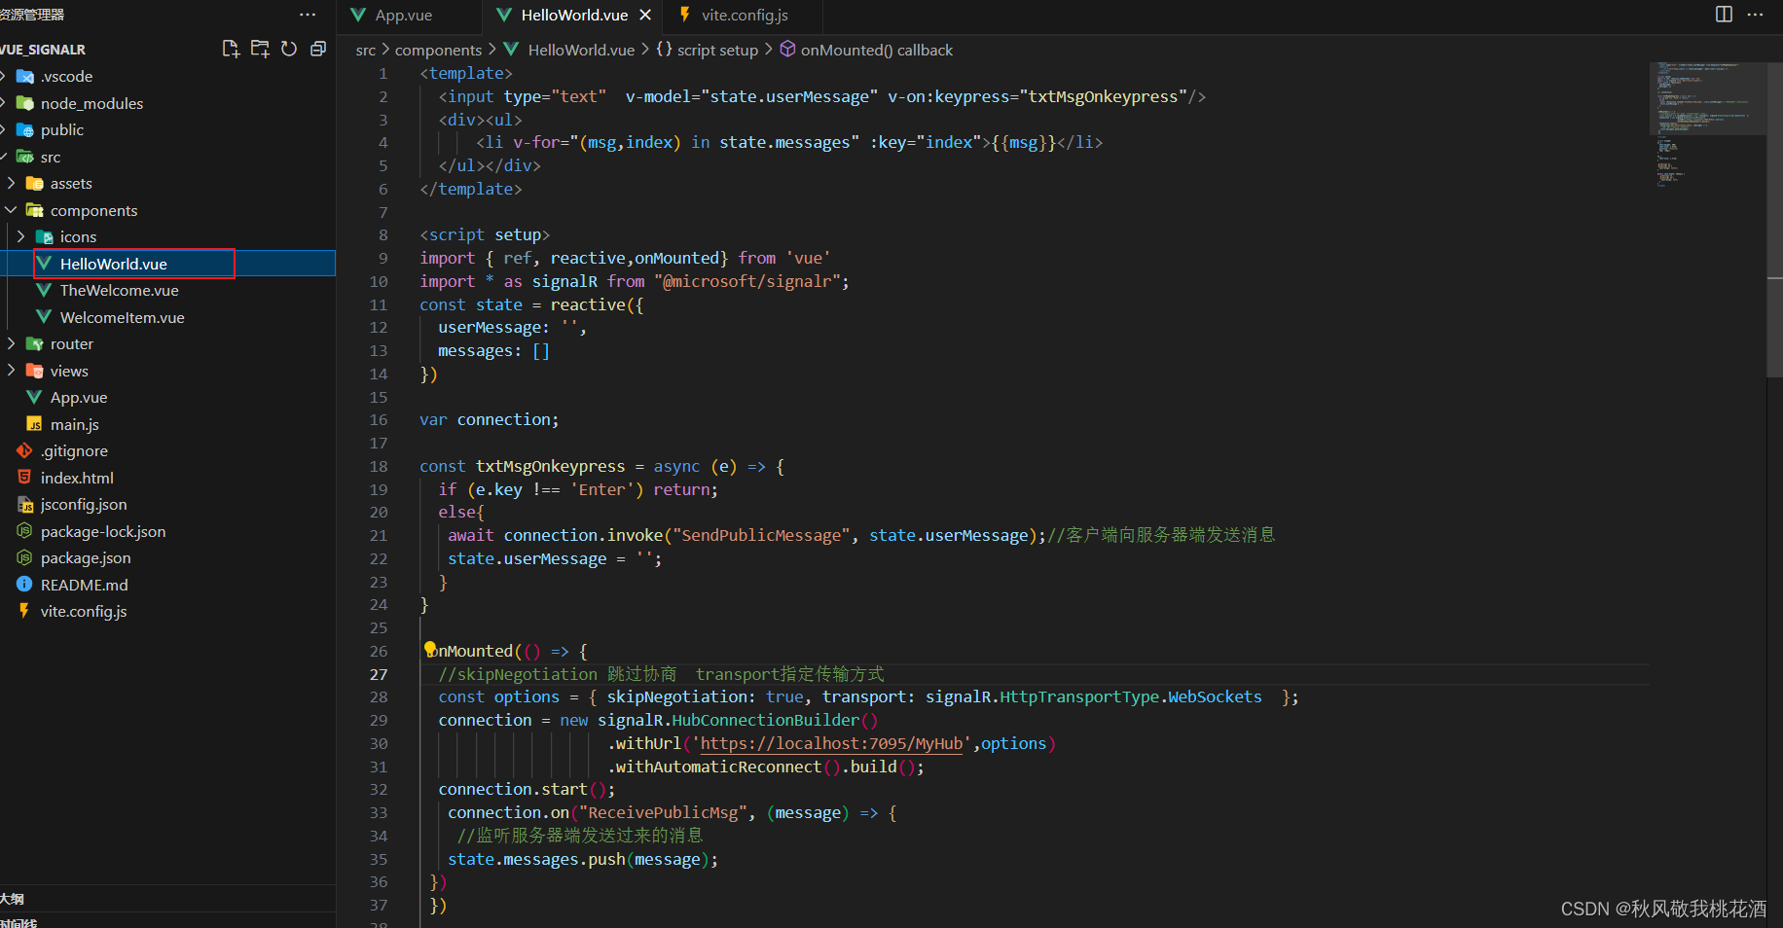This screenshot has height=928, width=1783.
Task: Expand the assets folder chevron
Action: tap(12, 183)
